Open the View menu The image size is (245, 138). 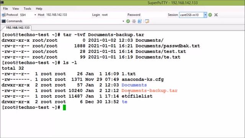pos(16,8)
